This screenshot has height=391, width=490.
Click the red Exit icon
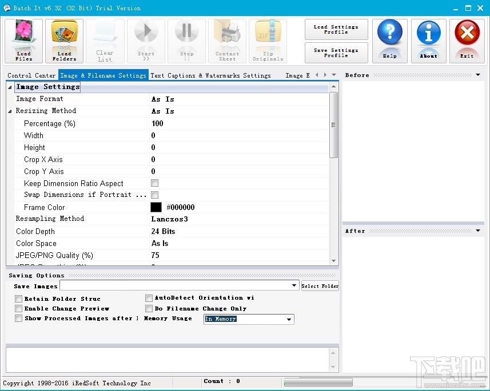[467, 41]
